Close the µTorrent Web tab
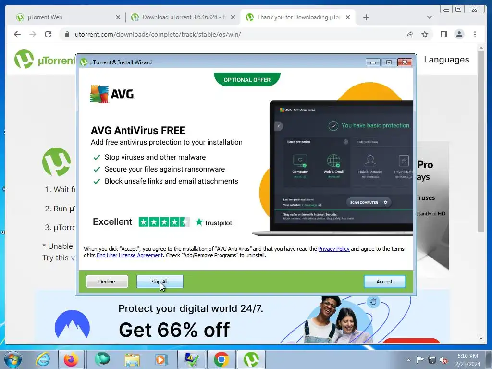 118,17
